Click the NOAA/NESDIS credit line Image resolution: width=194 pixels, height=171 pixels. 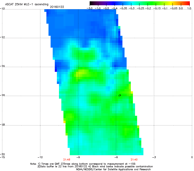[x=113, y=169]
